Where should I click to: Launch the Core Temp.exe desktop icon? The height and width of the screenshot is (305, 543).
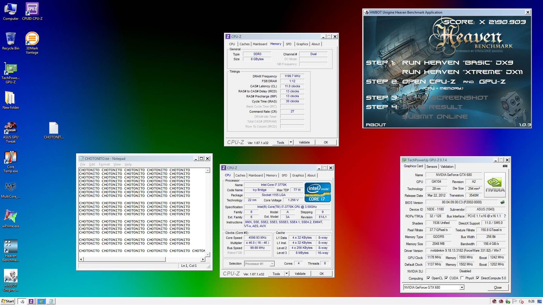point(11,162)
